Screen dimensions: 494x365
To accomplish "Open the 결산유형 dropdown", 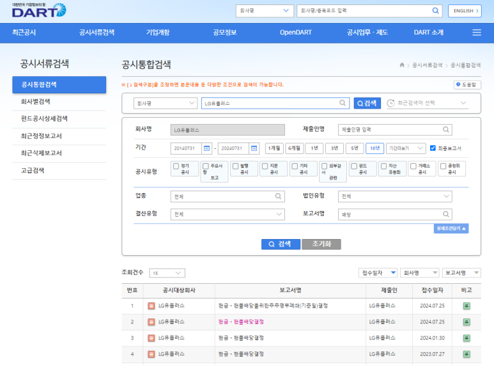I will point(228,214).
